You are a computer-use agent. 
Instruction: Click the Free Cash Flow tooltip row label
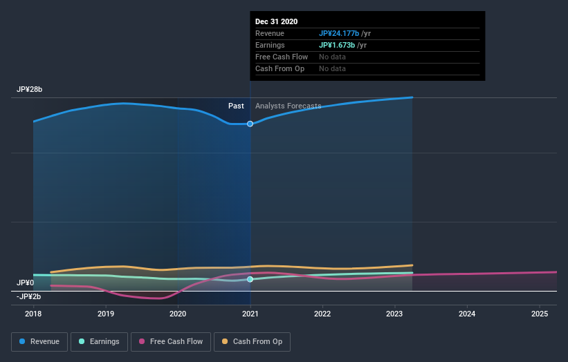282,57
